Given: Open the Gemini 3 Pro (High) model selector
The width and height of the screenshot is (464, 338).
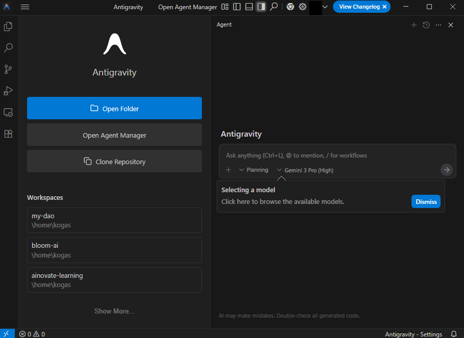Looking at the screenshot, I should coord(305,170).
